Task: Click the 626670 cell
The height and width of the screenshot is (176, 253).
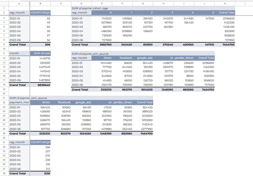Action: [40, 120]
